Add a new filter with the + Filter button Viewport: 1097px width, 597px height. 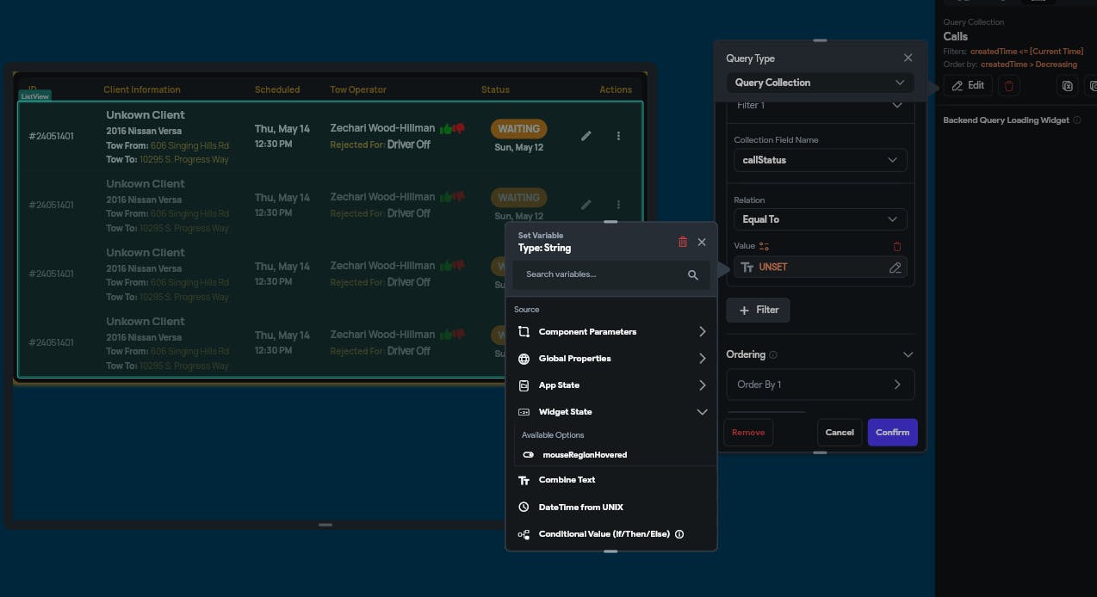coord(759,311)
